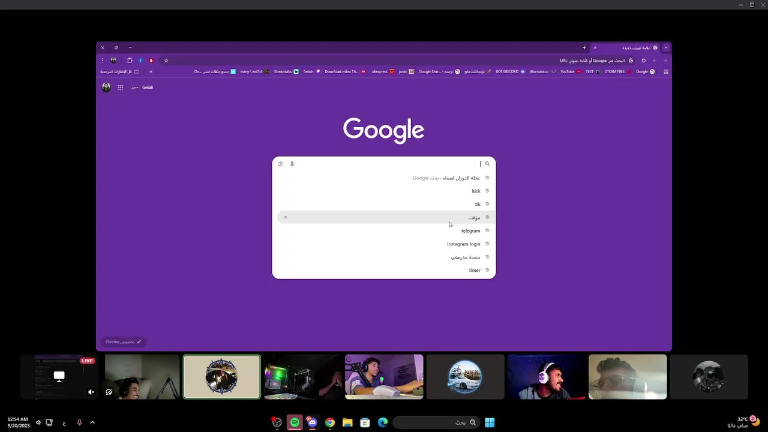Select the LIVE screen share thumbnail
This screenshot has height=432, width=768.
[x=59, y=377]
